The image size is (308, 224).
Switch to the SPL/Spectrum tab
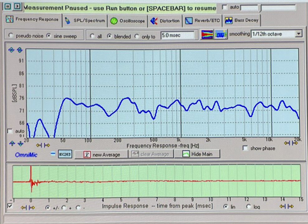pos(85,21)
